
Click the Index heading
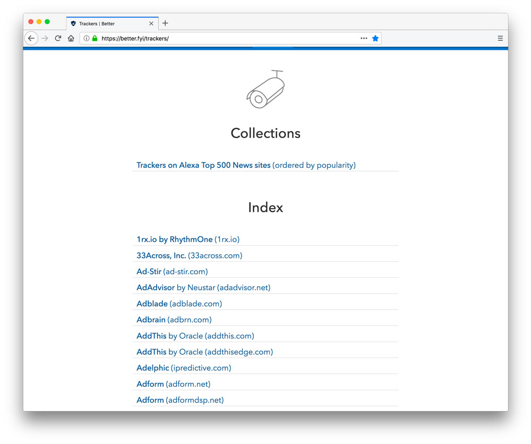pos(265,207)
